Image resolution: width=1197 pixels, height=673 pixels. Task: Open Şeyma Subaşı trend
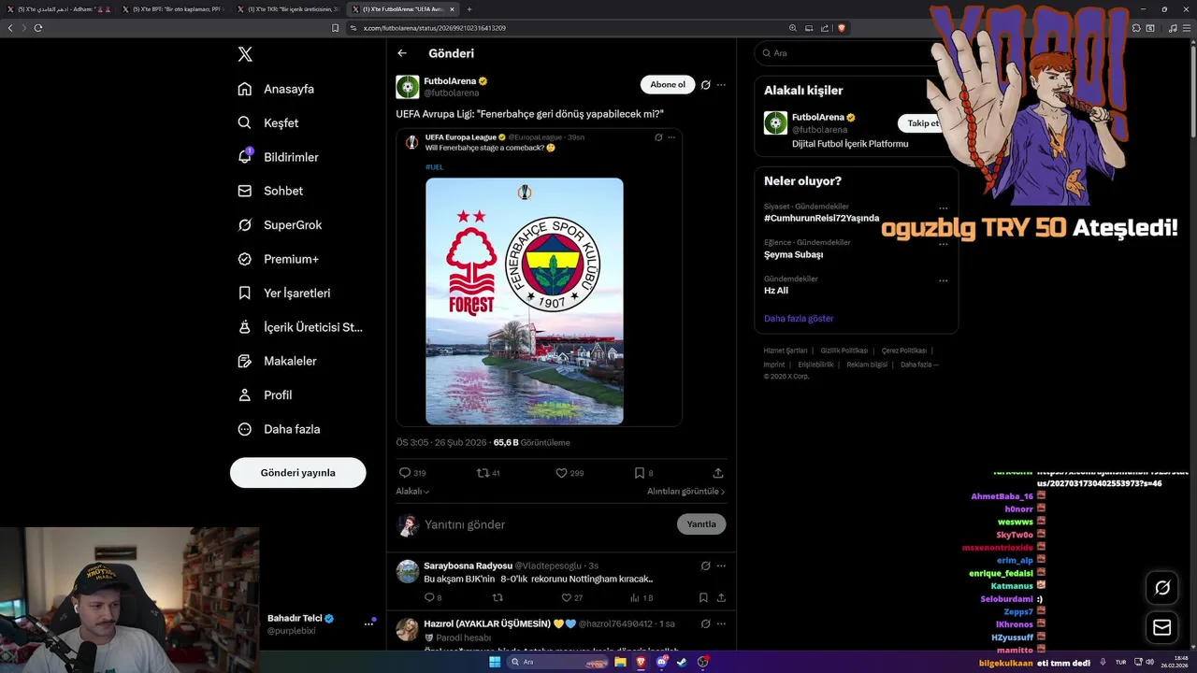[x=793, y=254]
